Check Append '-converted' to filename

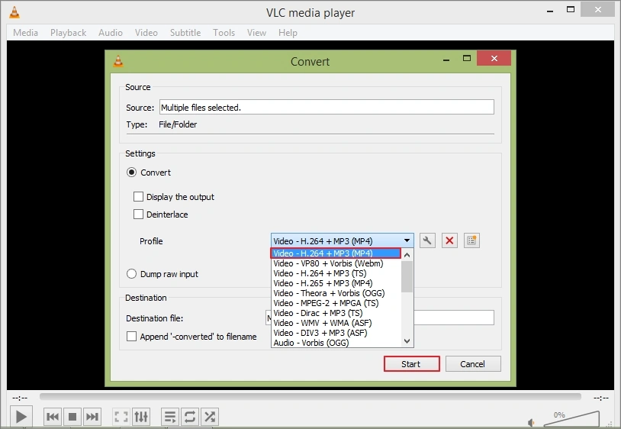tap(131, 337)
